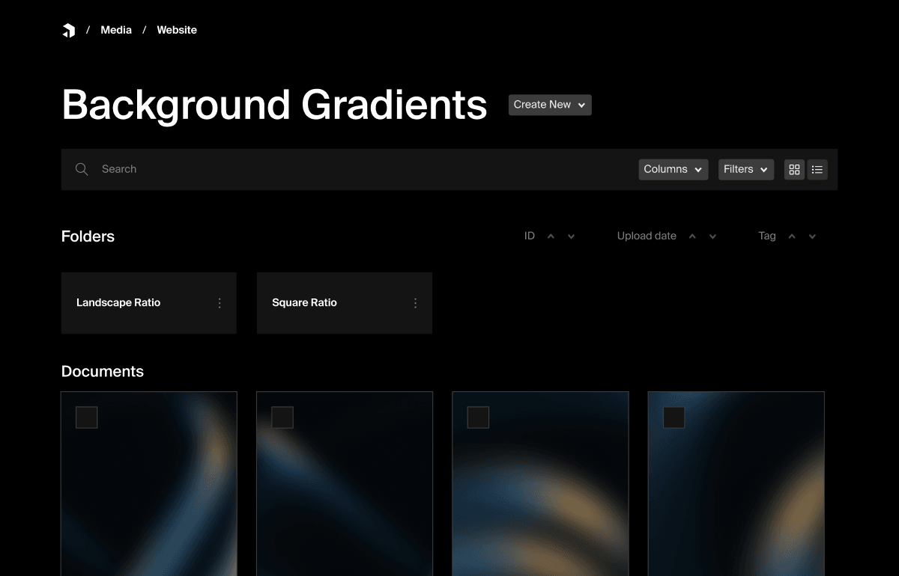The image size is (899, 576).
Task: Sort documents by ID ascending
Action: 551,236
